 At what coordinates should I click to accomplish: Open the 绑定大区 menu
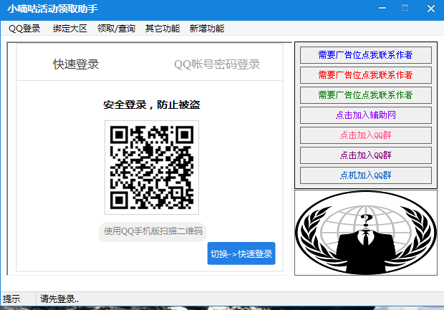[x=69, y=29]
